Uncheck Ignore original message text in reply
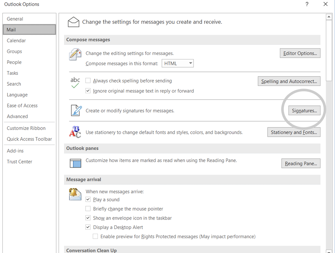 click(x=88, y=91)
